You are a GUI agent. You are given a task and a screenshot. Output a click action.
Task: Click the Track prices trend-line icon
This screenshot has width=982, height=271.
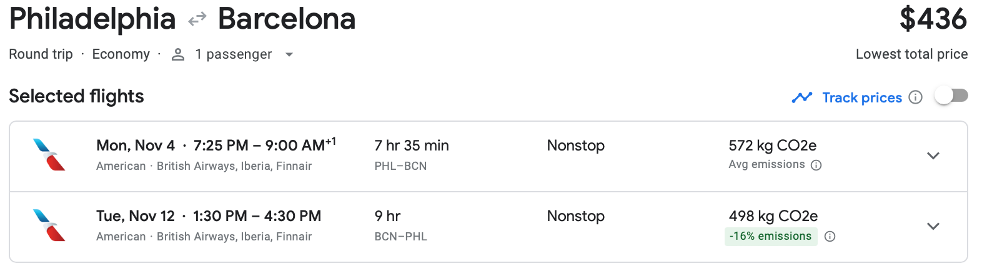coord(801,97)
